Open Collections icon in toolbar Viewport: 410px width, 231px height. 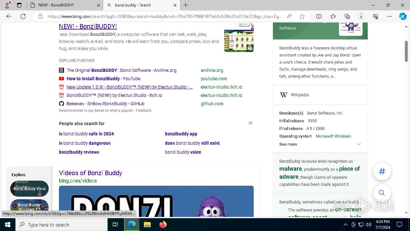(x=347, y=16)
